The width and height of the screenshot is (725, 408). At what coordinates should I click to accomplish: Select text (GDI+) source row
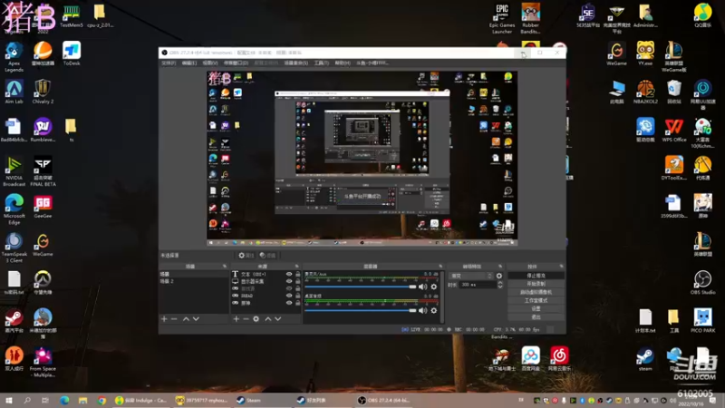coord(266,275)
